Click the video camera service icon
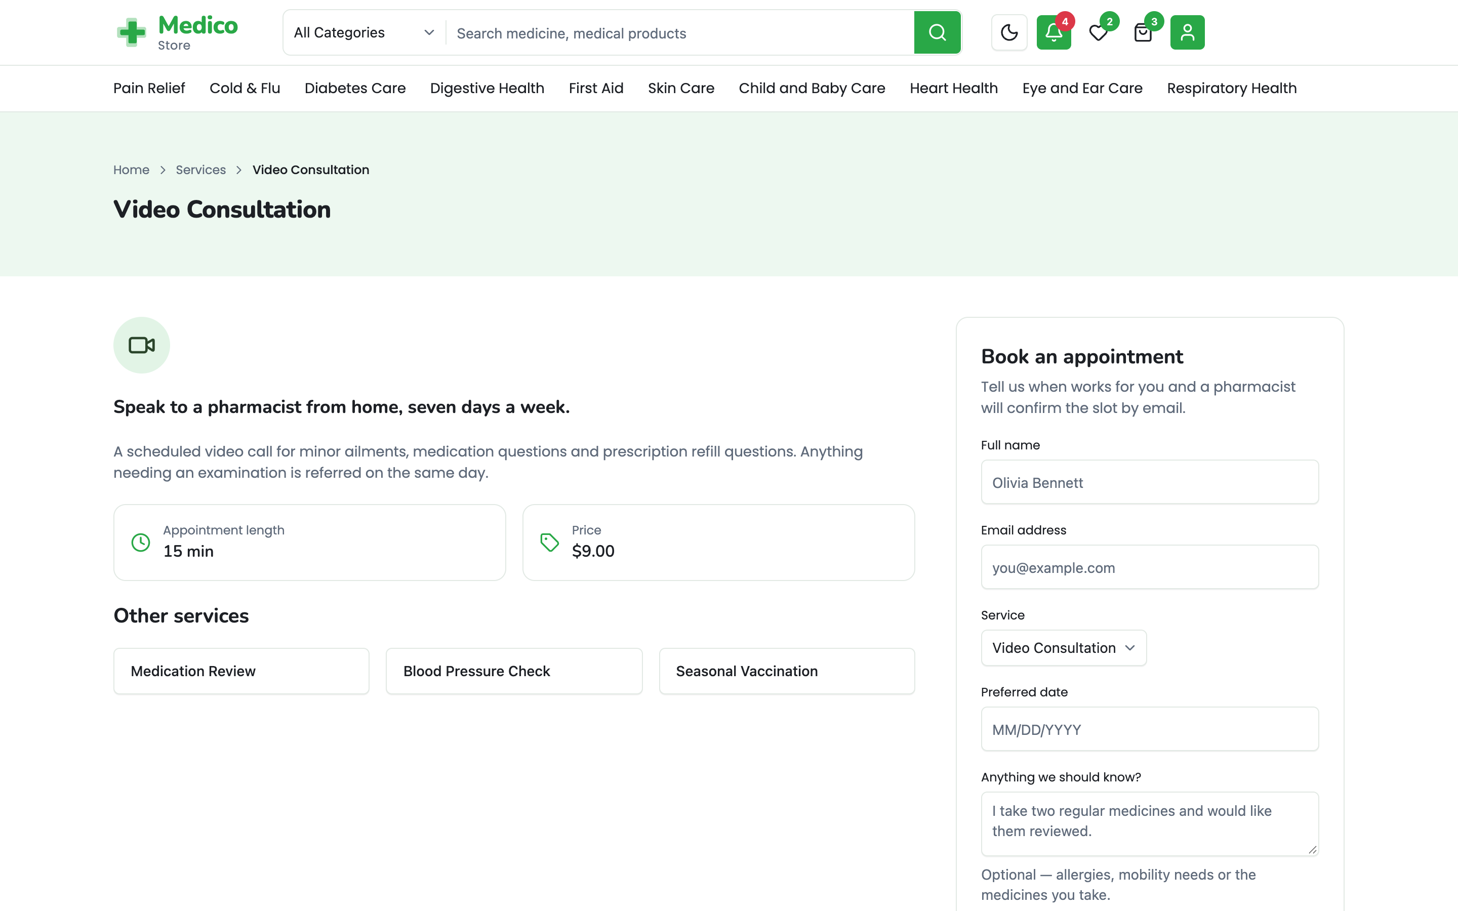 coord(142,345)
